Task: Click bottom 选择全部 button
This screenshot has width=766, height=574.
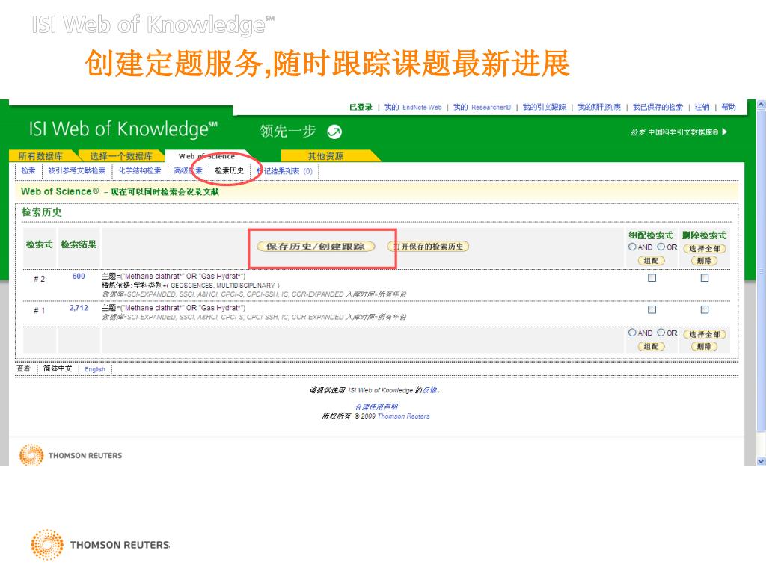Action: tap(705, 334)
